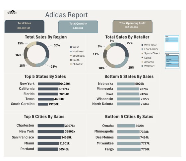Click the Kohl's legend color marker
This screenshot has height=161, width=186.
point(143,58)
